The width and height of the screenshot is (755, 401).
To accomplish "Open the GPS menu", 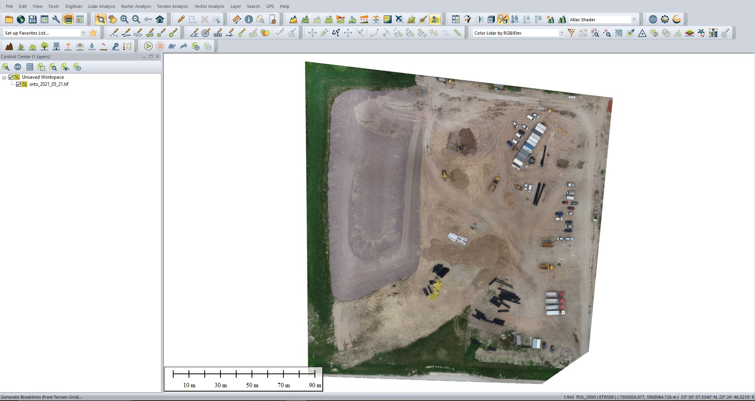I will tap(270, 6).
